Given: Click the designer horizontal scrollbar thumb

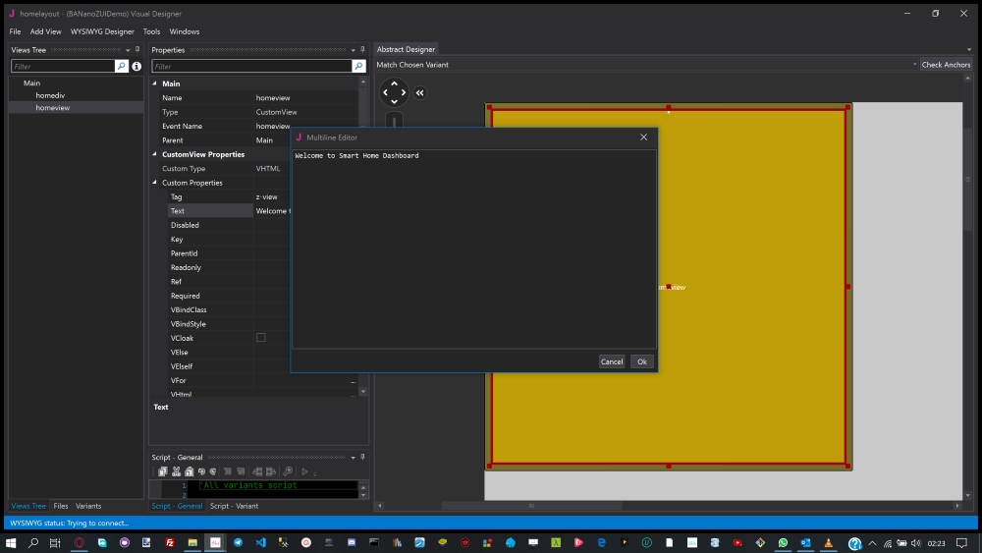Looking at the screenshot, I should (x=531, y=506).
